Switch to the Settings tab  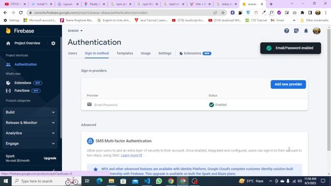click(165, 53)
